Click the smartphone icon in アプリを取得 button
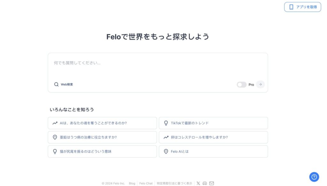This screenshot has height=186, width=327. tap(291, 7)
